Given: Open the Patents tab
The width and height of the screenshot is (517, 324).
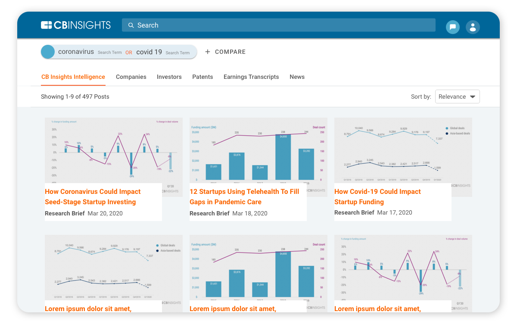Looking at the screenshot, I should coord(202,77).
